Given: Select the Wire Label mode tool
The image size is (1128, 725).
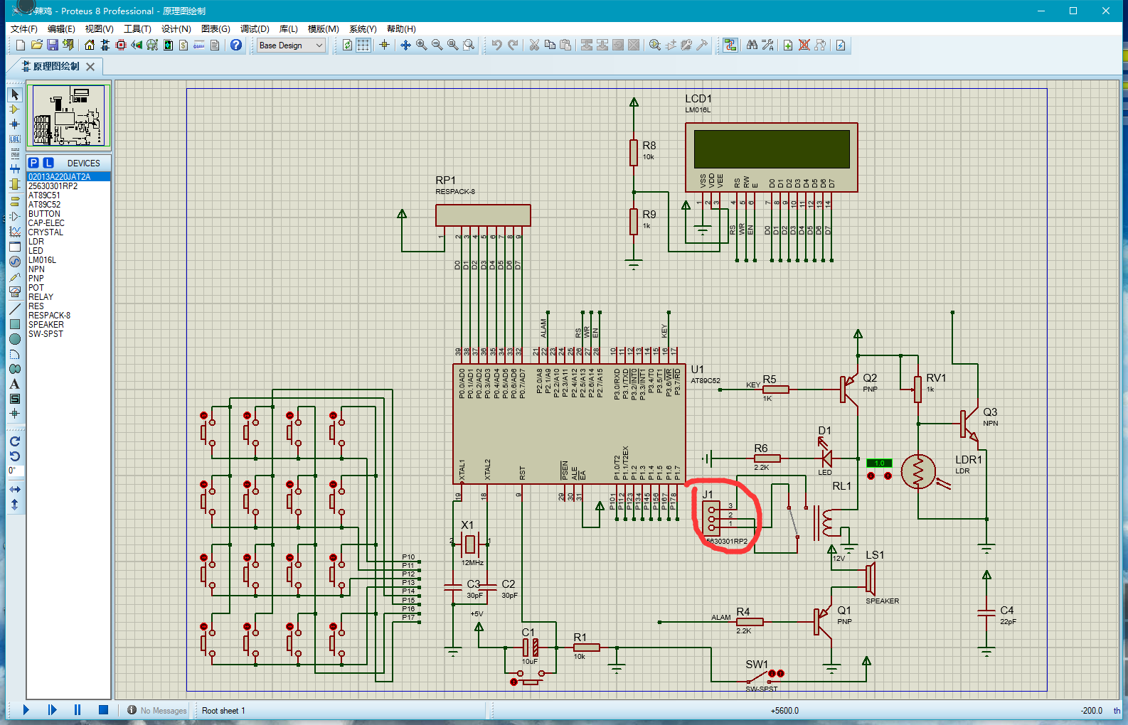Looking at the screenshot, I should 14,139.
